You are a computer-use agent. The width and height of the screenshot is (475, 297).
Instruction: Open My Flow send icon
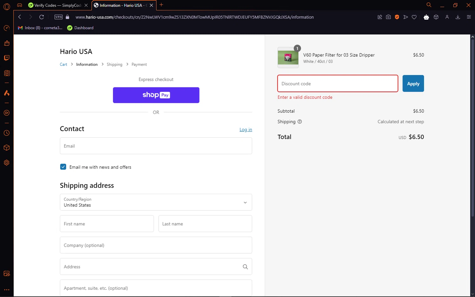coord(406,17)
